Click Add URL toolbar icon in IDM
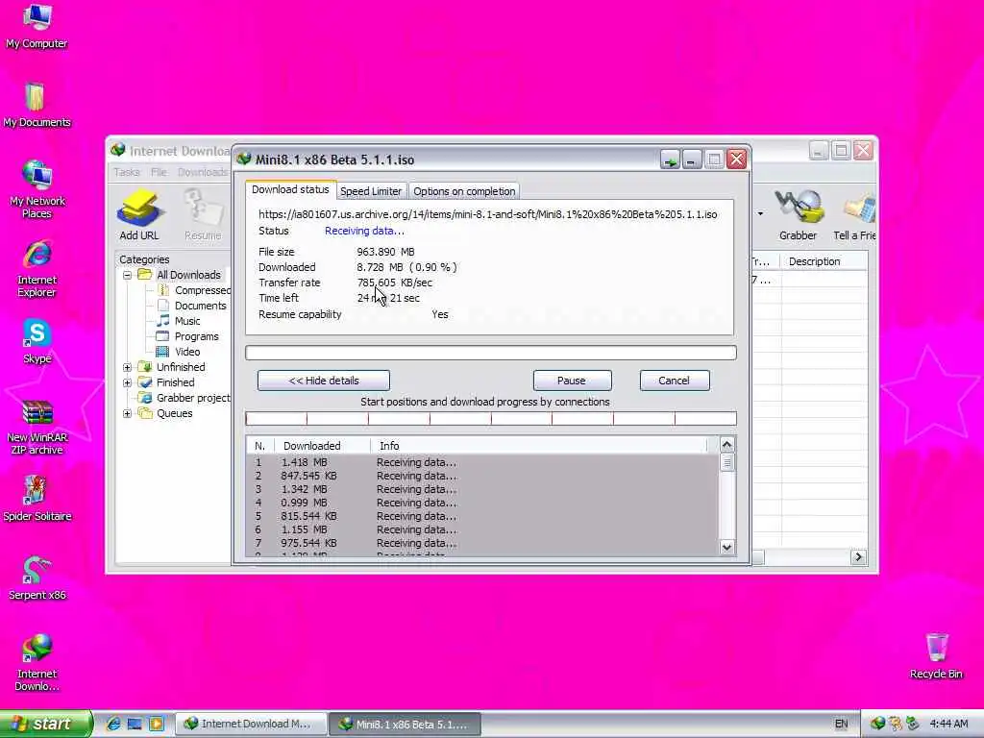 (138, 214)
